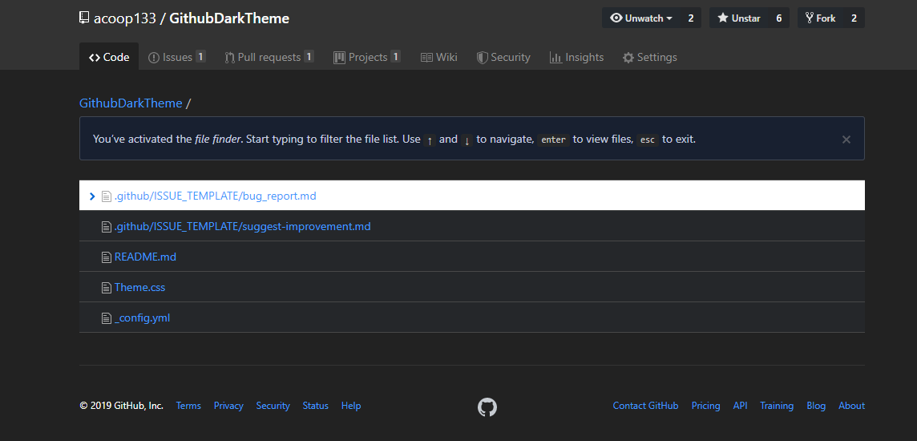Viewport: 917px width, 441px height.
Task: Open the Pricing footer link
Action: click(706, 406)
